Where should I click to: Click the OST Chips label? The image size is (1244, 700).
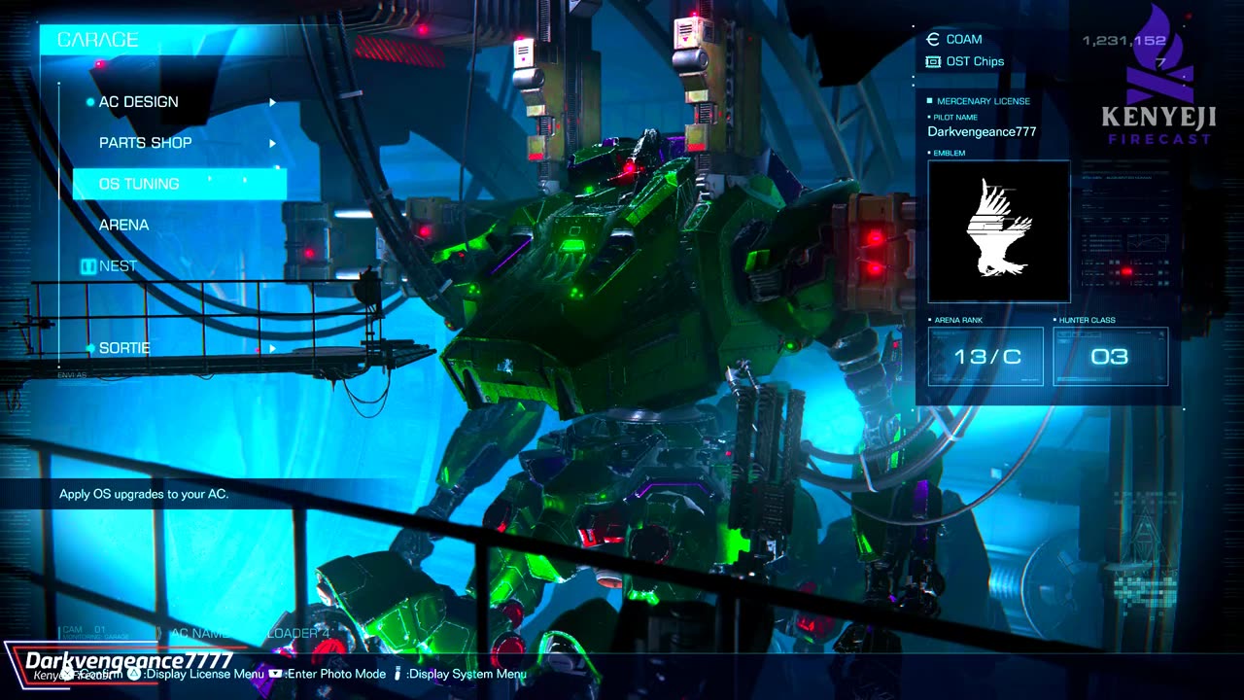pyautogui.click(x=975, y=61)
